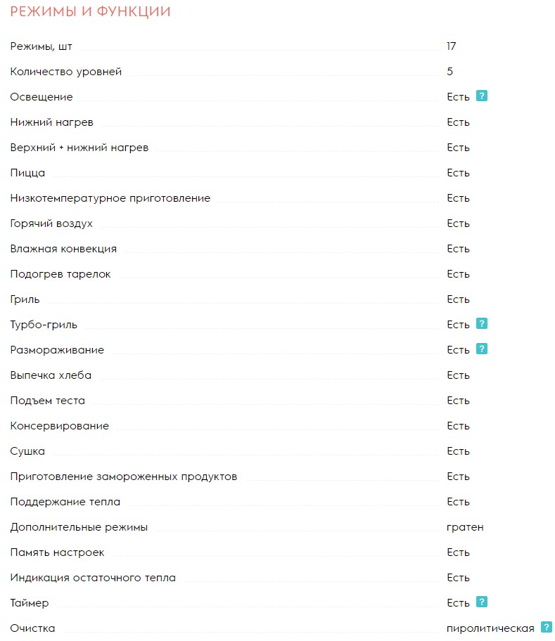Click the Подогрев тарелок label
Viewport: 555px width, 641px height.
[x=60, y=274]
